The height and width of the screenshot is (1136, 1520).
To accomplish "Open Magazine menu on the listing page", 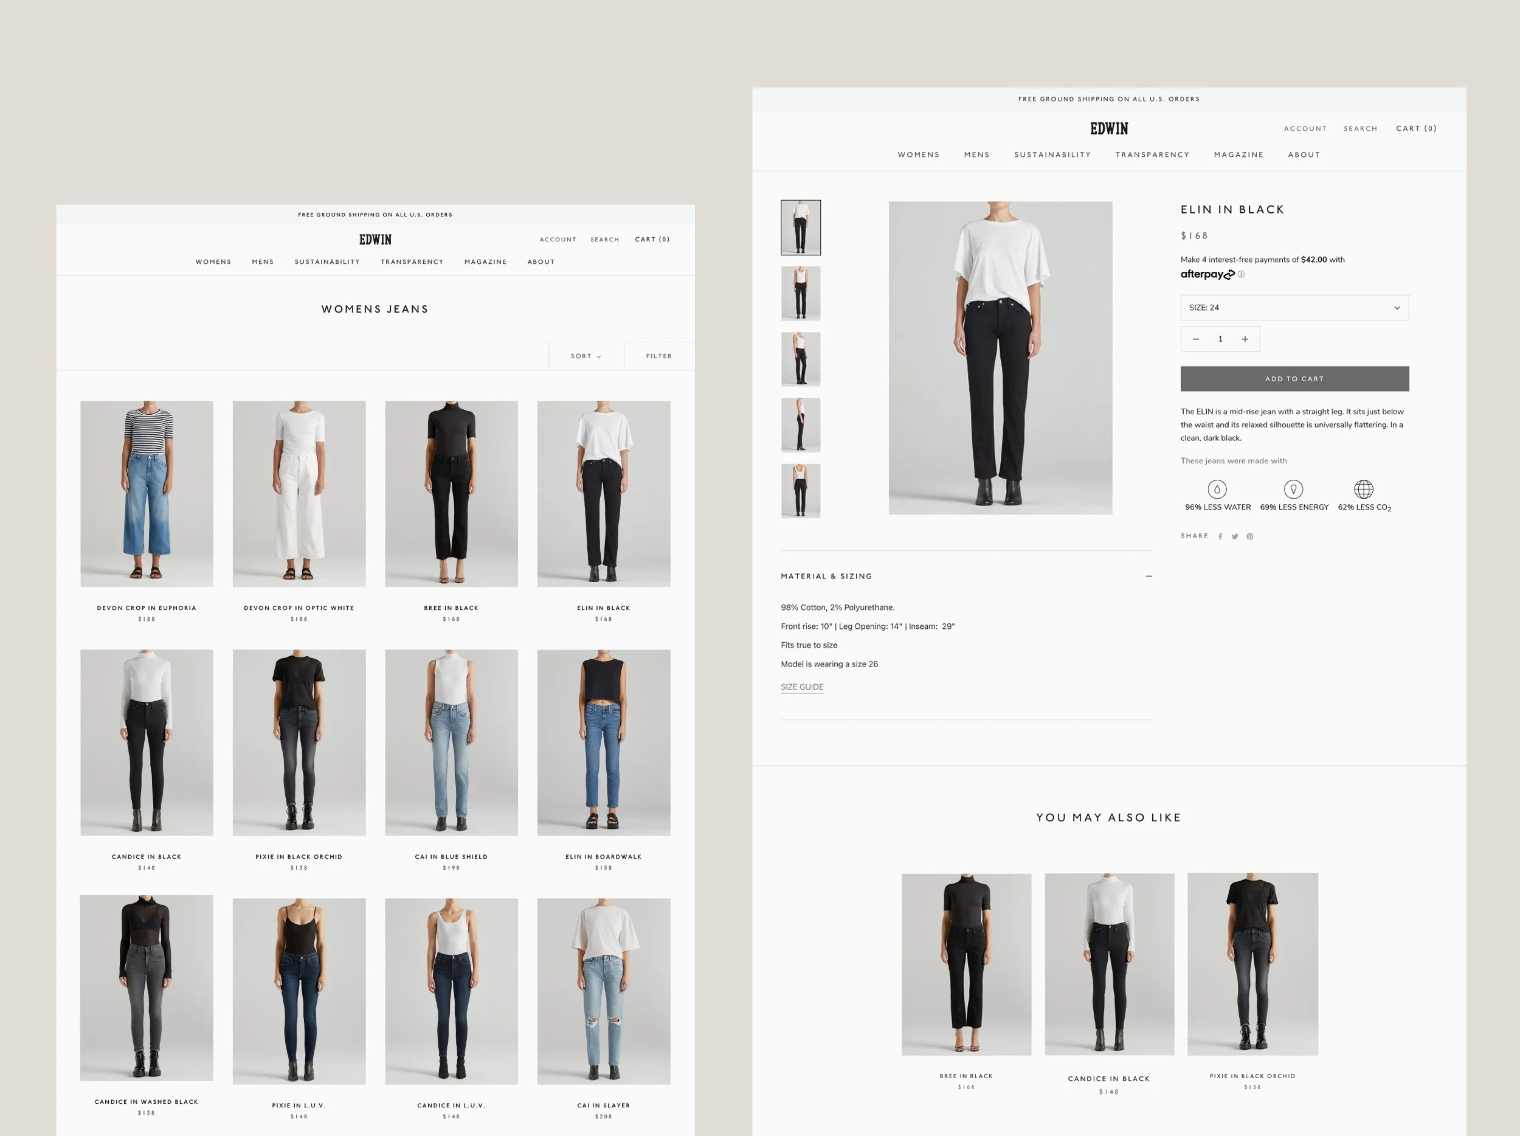I will pos(485,262).
